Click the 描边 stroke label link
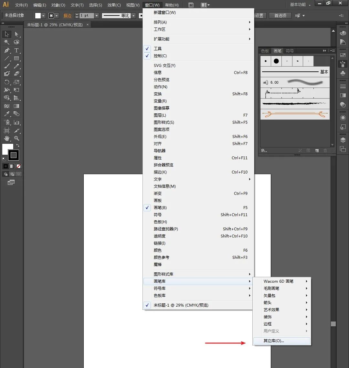349x368 pixels. pyautogui.click(x=67, y=16)
